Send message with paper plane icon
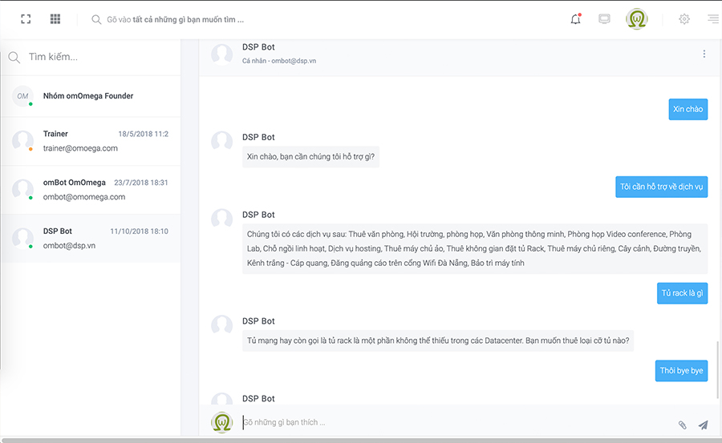This screenshot has width=722, height=443. coord(703,425)
